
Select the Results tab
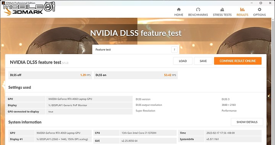click(242, 12)
